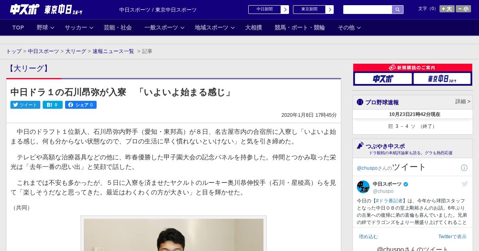Expand the 地域スポーツ menu
The width and height of the screenshot is (479, 251).
[x=215, y=27]
